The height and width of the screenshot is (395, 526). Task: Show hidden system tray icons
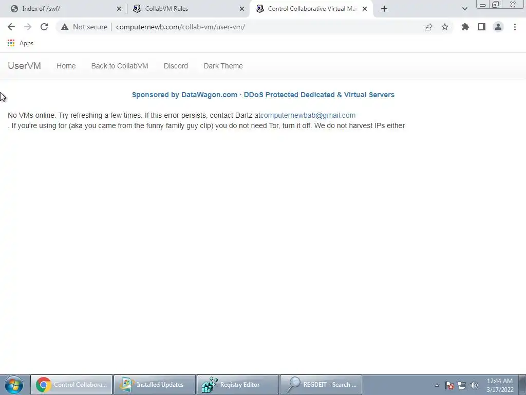(x=437, y=385)
